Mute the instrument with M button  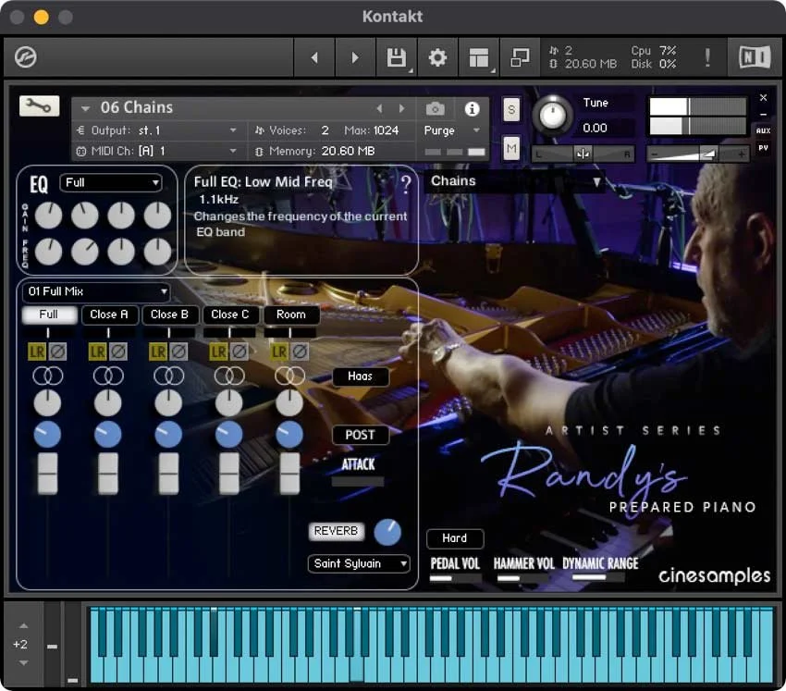point(511,147)
